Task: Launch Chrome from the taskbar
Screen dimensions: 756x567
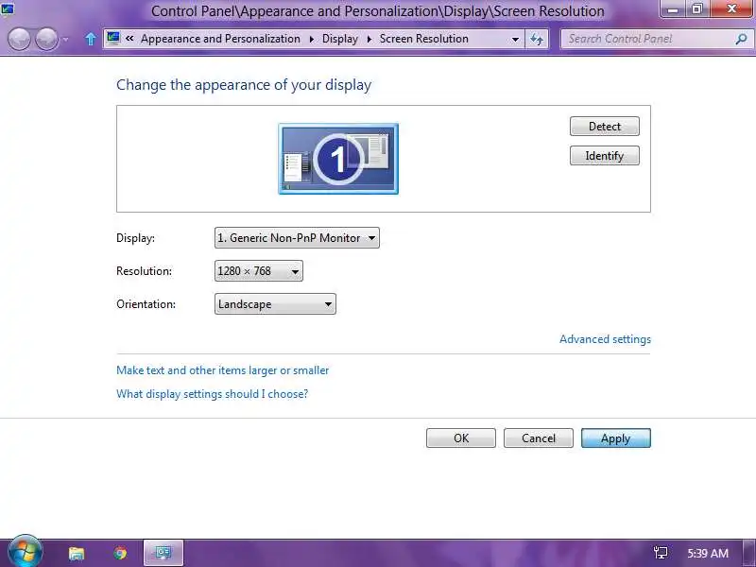Action: click(120, 553)
